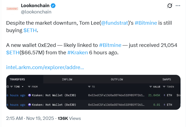The width and height of the screenshot is (186, 127).
Task: Toggle the TOKEN column filter
Action: tap(164, 87)
